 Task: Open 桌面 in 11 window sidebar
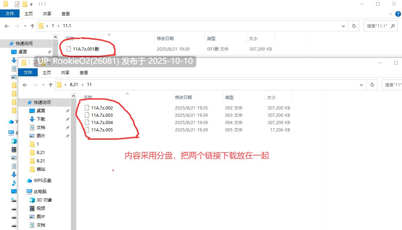pyautogui.click(x=41, y=110)
